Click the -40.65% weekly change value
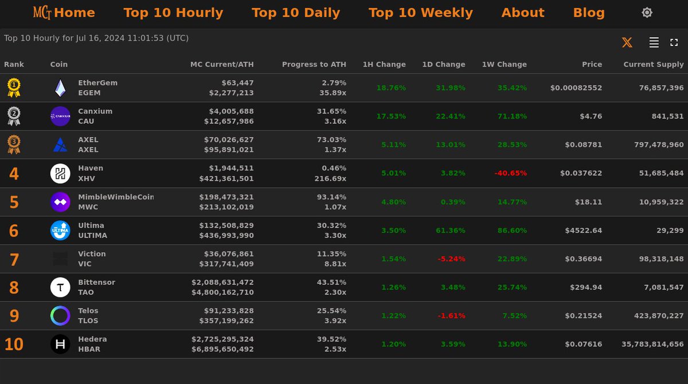 click(510, 173)
